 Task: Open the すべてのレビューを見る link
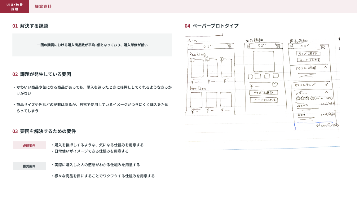tap(327, 126)
